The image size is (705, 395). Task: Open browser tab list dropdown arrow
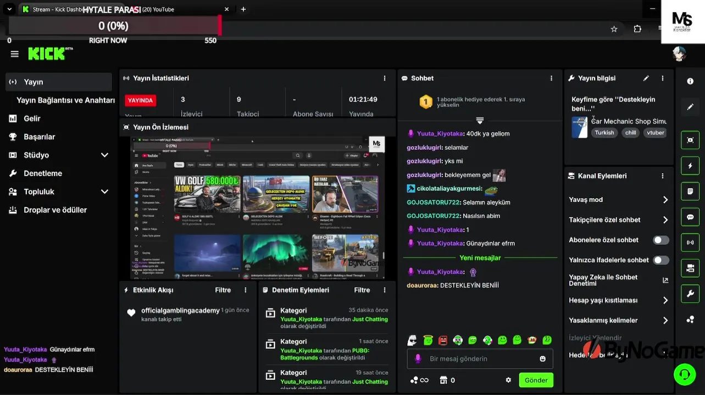9,9
